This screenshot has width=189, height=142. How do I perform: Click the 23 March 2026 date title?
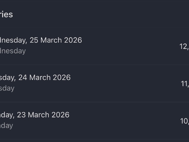(x=35, y=115)
